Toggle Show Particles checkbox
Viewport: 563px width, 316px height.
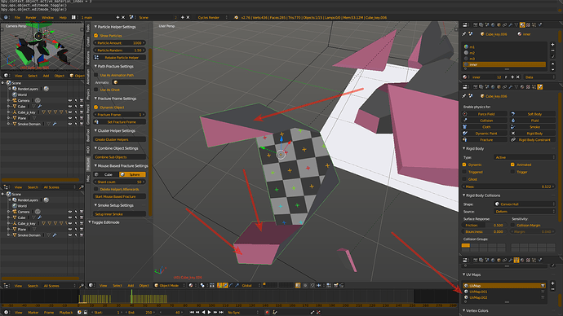click(x=95, y=36)
